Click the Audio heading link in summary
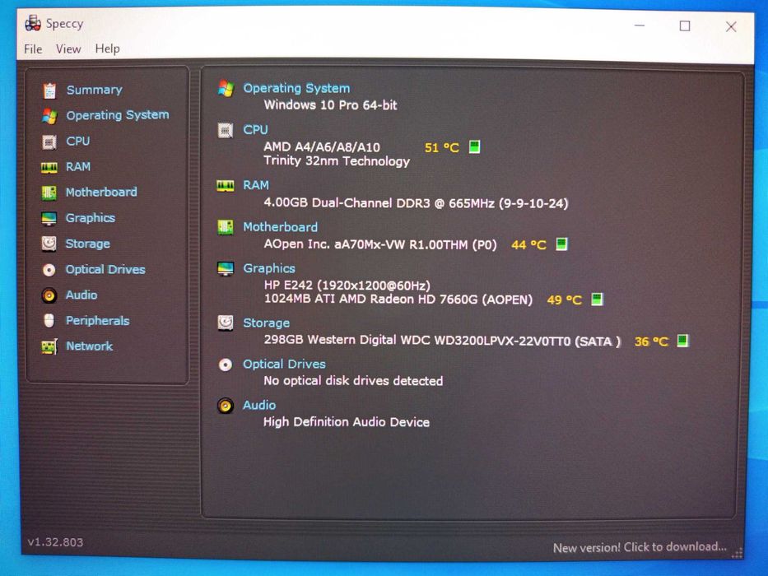This screenshot has width=768, height=576. click(x=259, y=406)
